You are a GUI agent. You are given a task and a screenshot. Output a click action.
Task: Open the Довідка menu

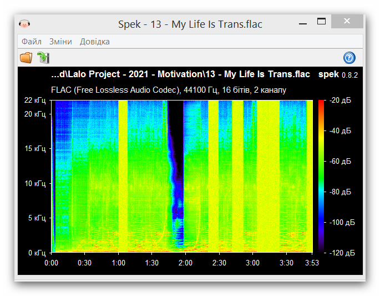click(94, 42)
